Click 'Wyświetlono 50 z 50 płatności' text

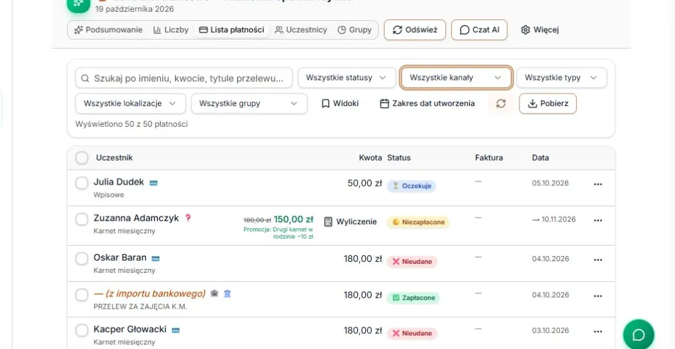131,124
